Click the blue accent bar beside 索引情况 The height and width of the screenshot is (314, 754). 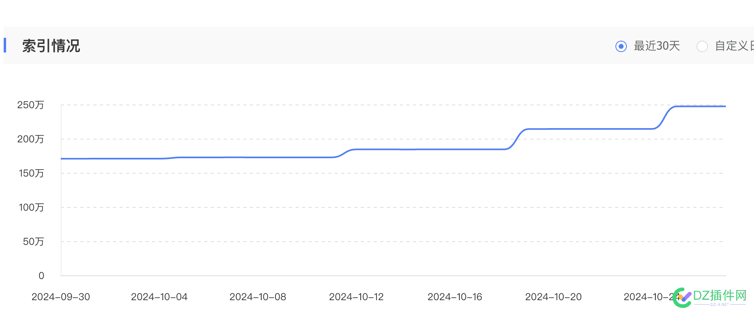(x=5, y=45)
